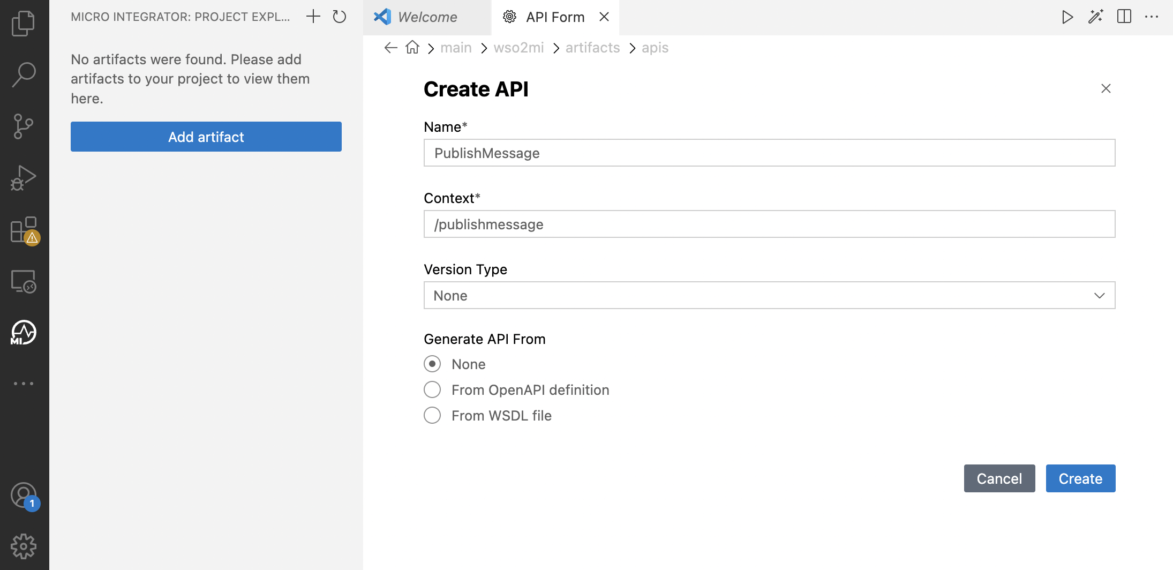This screenshot has height=570, width=1173.
Task: Select From OpenAPI definition radio option
Action: point(432,389)
